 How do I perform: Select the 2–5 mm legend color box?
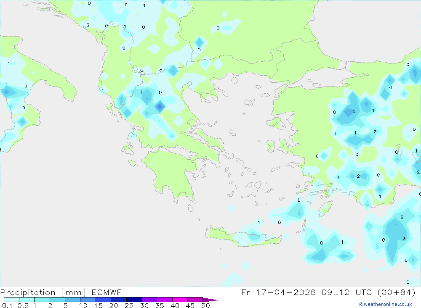point(57,300)
